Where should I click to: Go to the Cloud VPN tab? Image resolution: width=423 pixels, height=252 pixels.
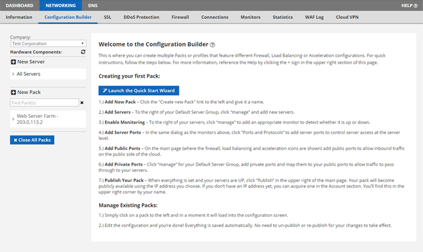pos(347,17)
